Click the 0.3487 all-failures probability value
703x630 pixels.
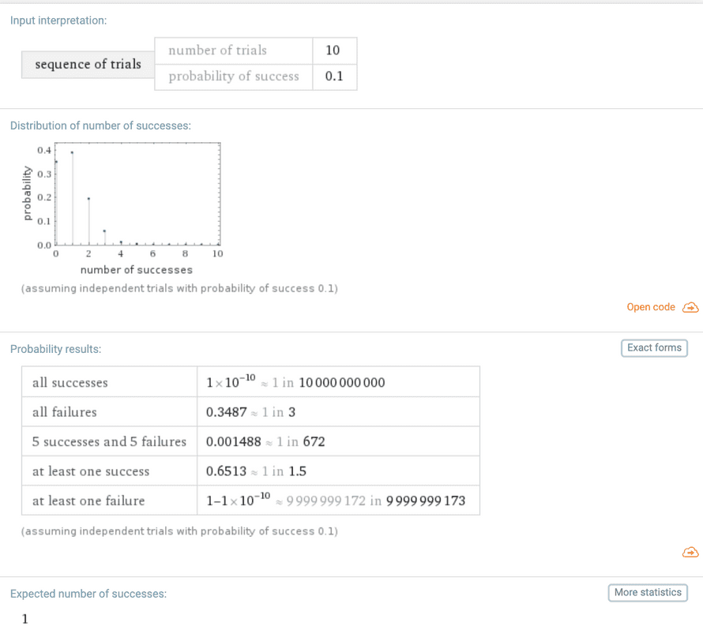(x=226, y=412)
